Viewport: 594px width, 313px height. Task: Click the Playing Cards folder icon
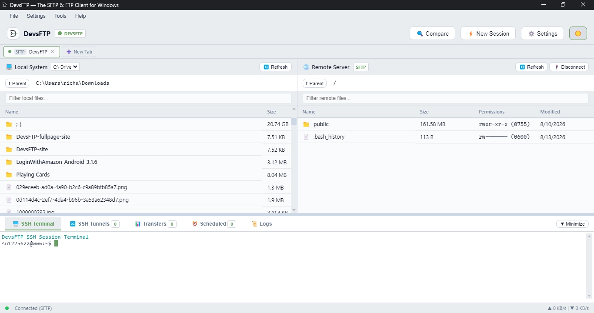tap(9, 175)
